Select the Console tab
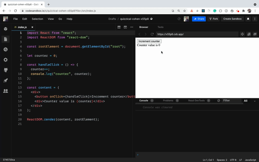Screen dimensions: 259x162 pos(144,101)
